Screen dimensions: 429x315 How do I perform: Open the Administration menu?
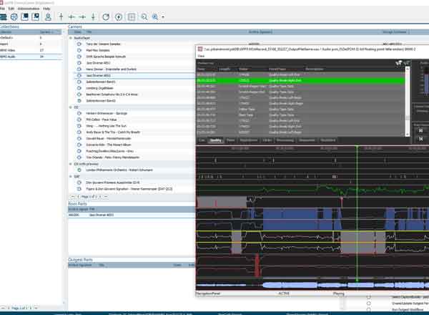click(x=29, y=9)
